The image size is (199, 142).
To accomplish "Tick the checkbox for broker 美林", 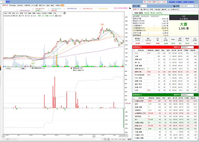I will tap(133, 104).
